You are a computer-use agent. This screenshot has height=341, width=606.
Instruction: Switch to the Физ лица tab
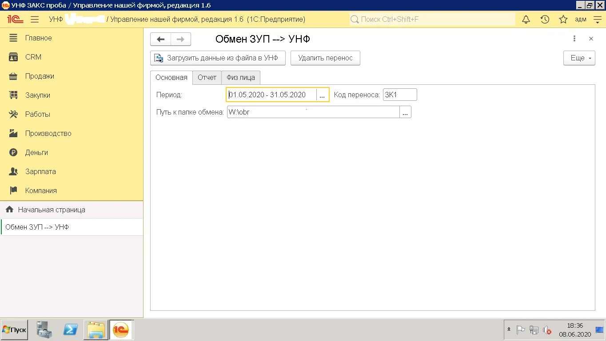[241, 77]
